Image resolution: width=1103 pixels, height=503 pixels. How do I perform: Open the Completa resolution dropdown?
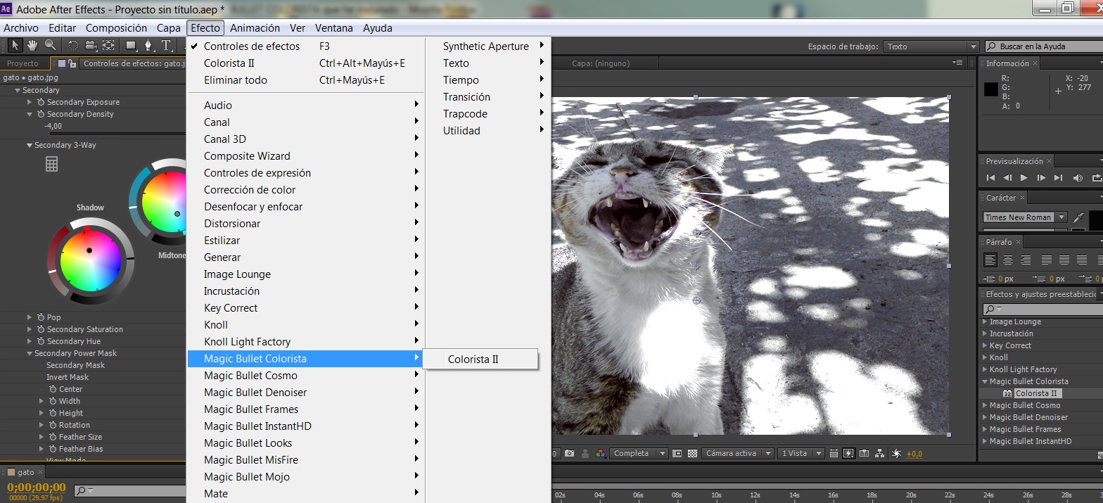coord(639,454)
